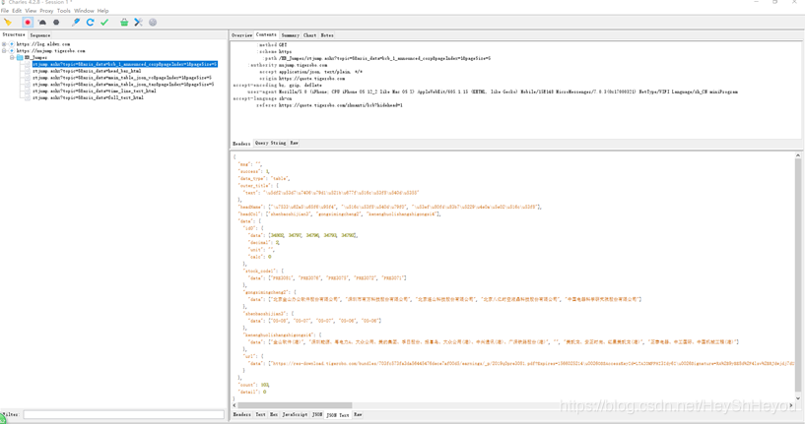Screen dimensions: 805x424
Task: Open the Window menu
Action: tap(84, 10)
